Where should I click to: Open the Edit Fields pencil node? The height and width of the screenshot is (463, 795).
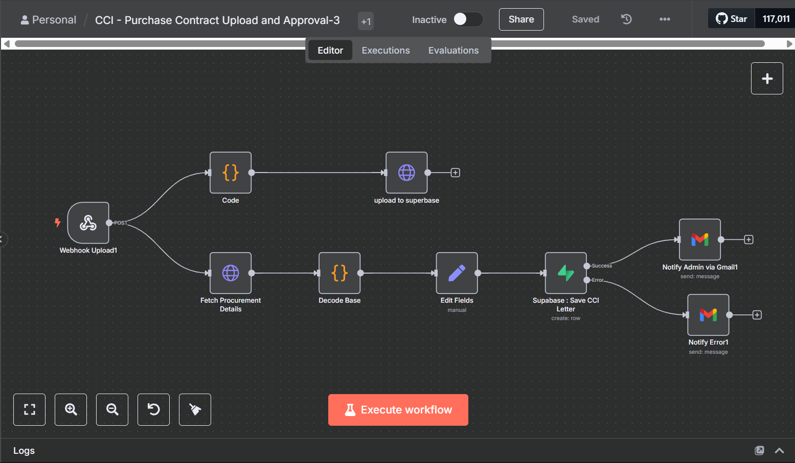[x=457, y=273]
